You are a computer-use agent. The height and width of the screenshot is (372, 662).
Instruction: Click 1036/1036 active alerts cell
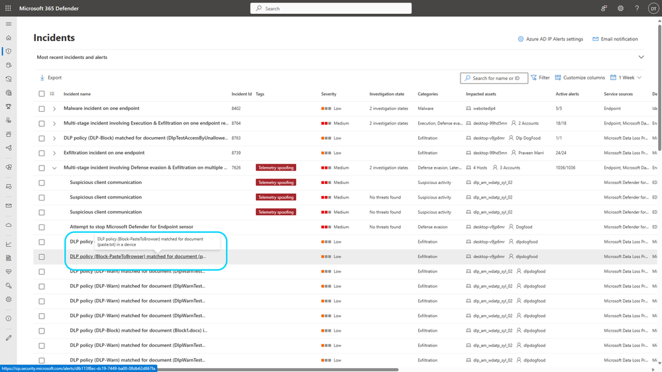tap(565, 167)
